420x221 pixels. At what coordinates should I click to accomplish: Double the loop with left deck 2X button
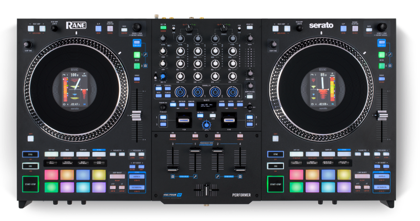(x=122, y=187)
